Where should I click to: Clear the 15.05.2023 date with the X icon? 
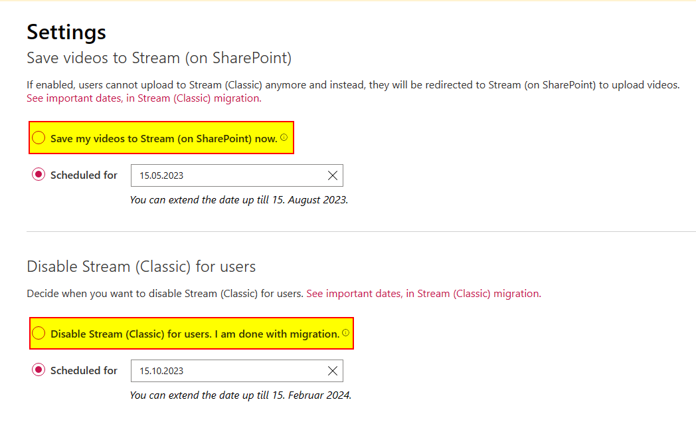click(x=333, y=175)
